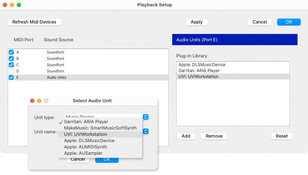Uncheck MIDI port E checkbox
This screenshot has width=308, height=175.
11,77
